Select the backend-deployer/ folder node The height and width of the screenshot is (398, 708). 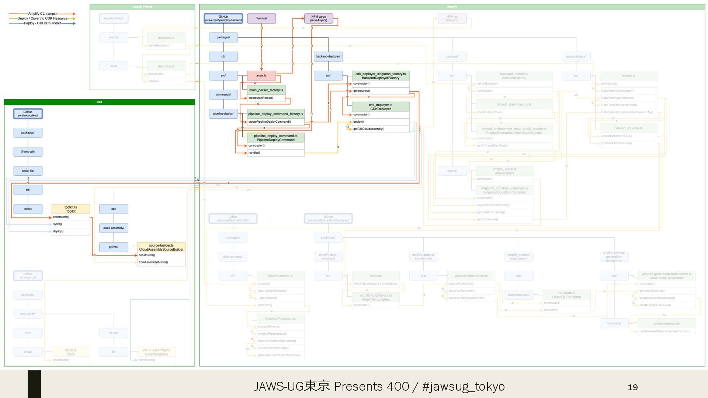tap(328, 56)
